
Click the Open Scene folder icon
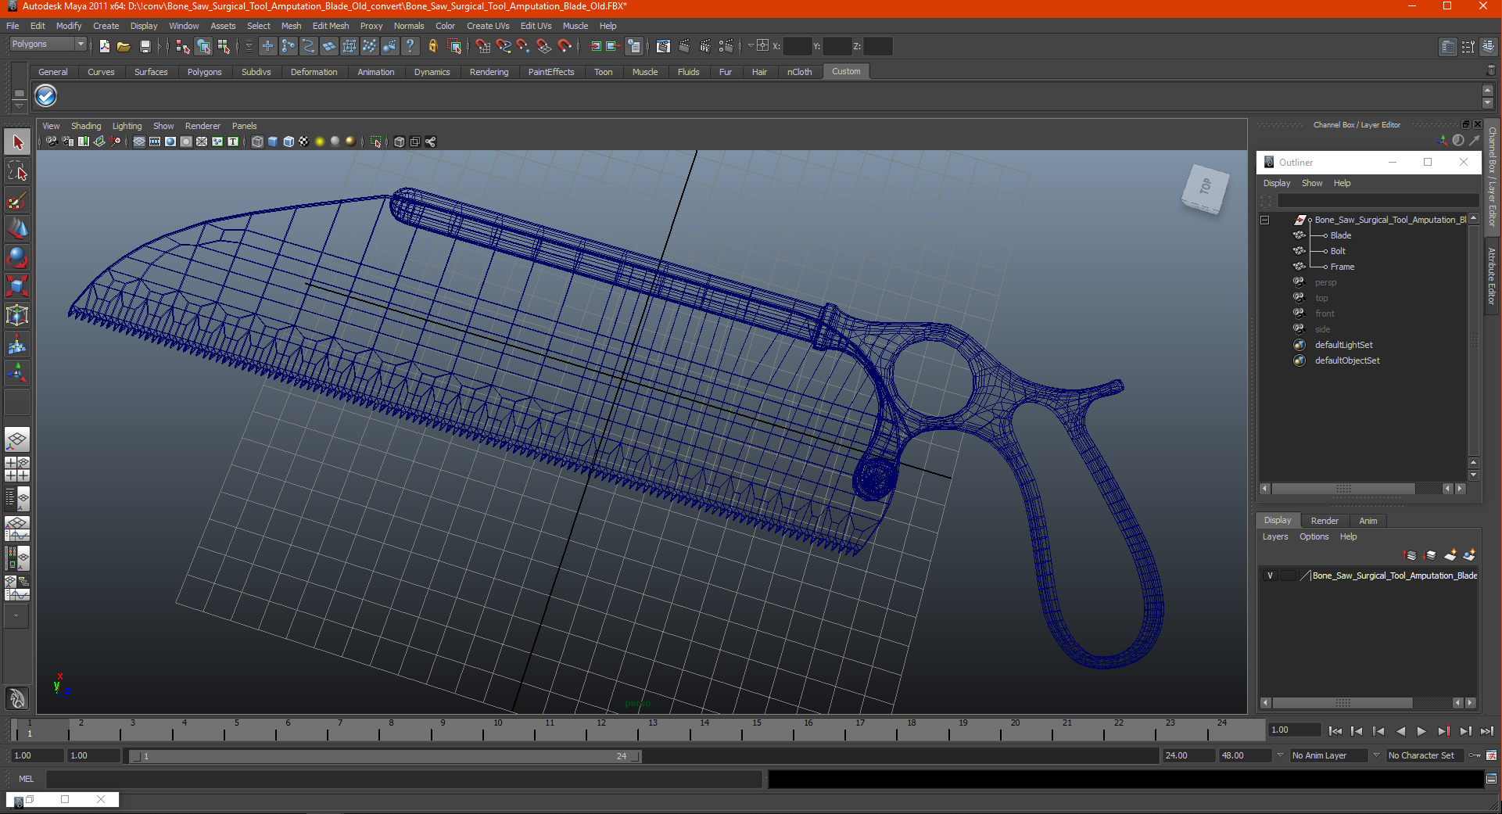[124, 47]
